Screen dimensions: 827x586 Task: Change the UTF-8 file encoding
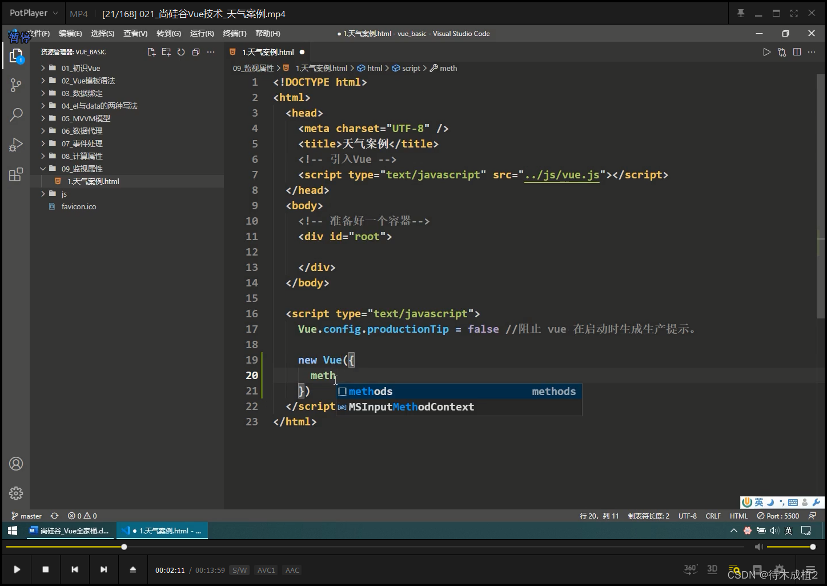coord(688,516)
